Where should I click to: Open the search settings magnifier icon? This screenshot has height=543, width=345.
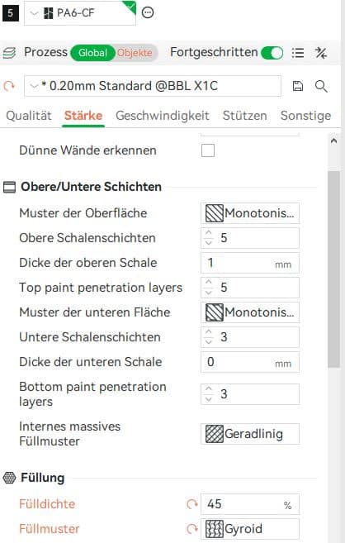pyautogui.click(x=321, y=86)
